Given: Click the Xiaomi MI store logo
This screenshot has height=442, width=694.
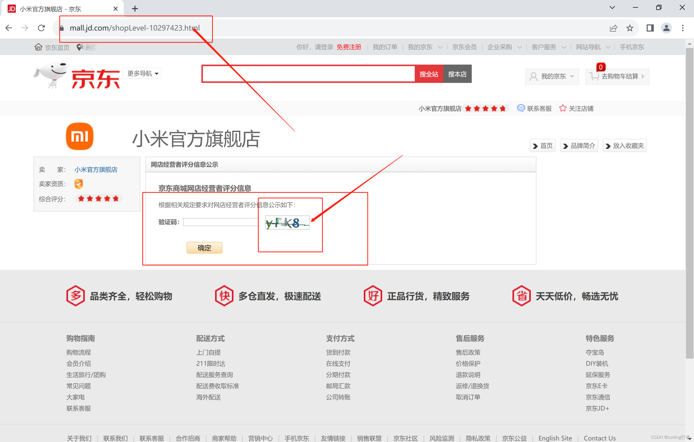Looking at the screenshot, I should pos(79,136).
